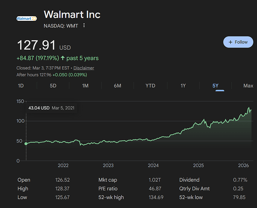The image size is (257, 208).
Task: Switch to the 5D time range tab
Action: [x=53, y=86]
